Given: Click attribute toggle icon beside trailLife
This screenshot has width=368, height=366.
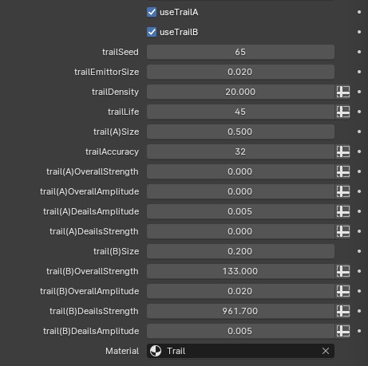Looking at the screenshot, I should point(343,112).
